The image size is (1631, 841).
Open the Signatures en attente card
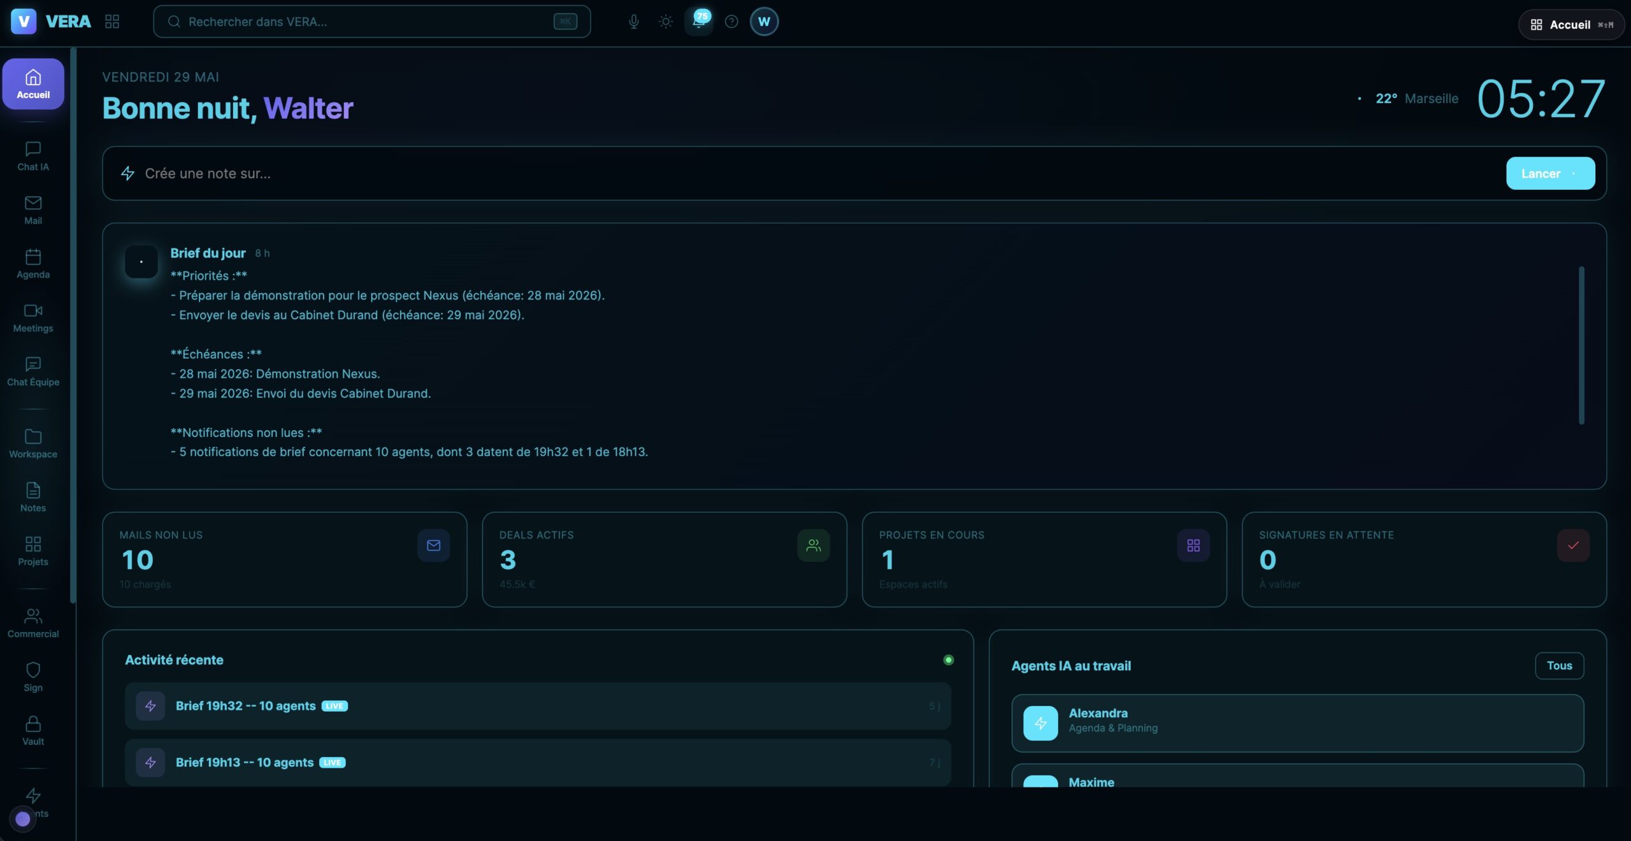(1424, 559)
